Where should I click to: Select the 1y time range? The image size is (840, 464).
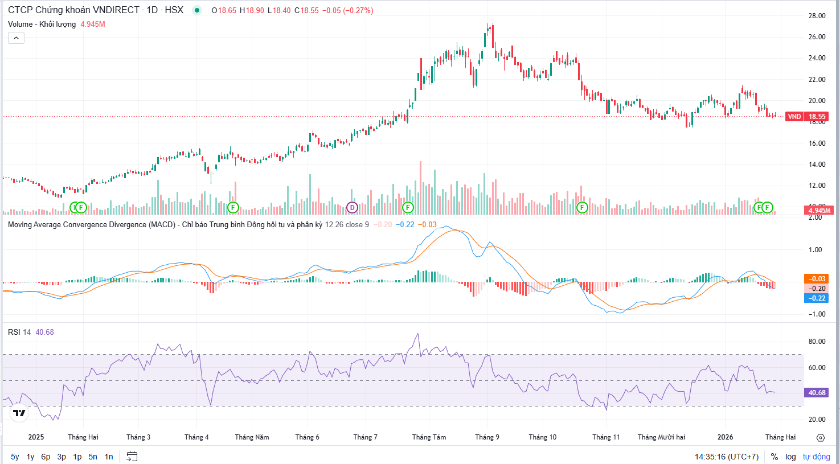30,457
